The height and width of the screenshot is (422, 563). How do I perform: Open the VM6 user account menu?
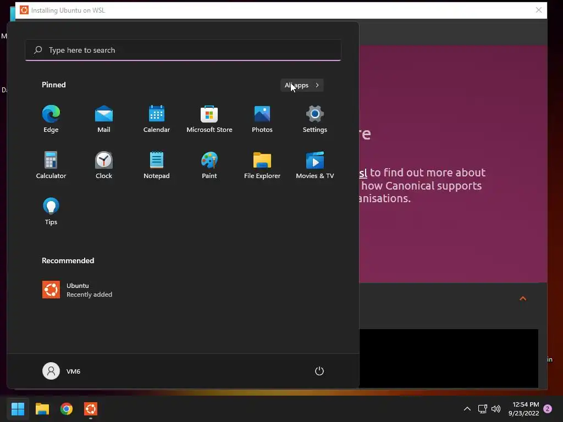coord(62,371)
